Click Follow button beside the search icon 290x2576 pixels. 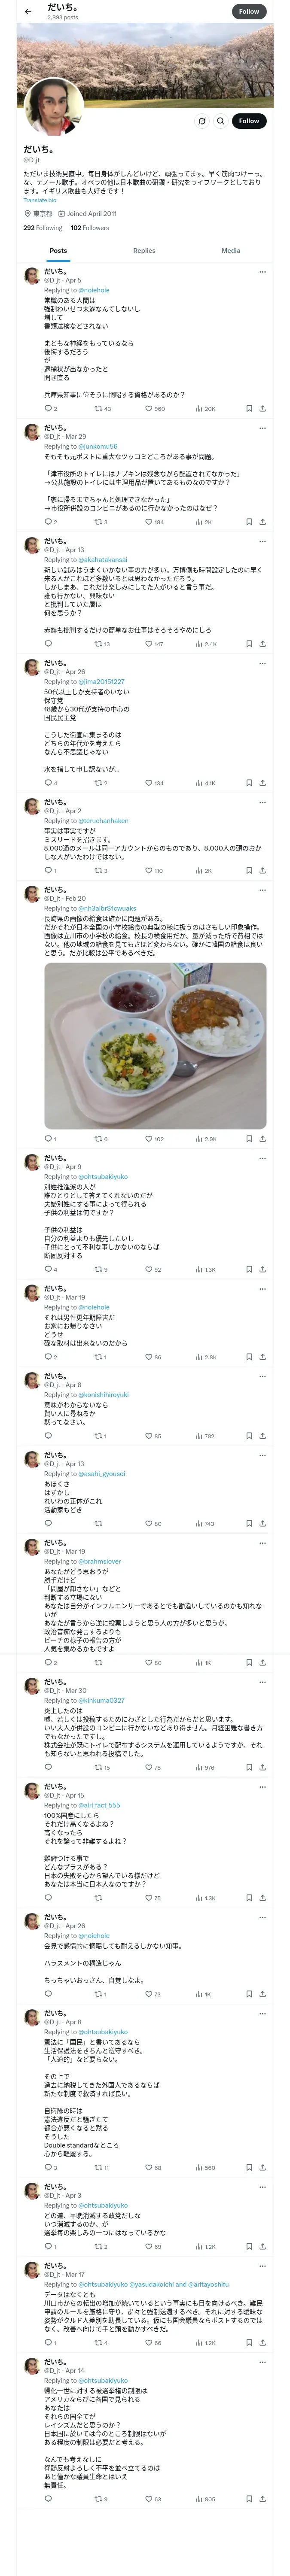(249, 121)
